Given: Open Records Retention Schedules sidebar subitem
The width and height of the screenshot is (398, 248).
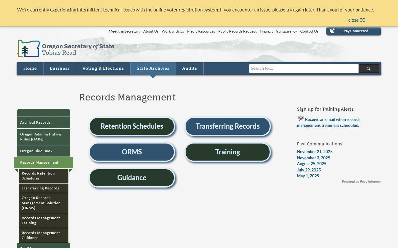Looking at the screenshot, I should (x=44, y=176).
